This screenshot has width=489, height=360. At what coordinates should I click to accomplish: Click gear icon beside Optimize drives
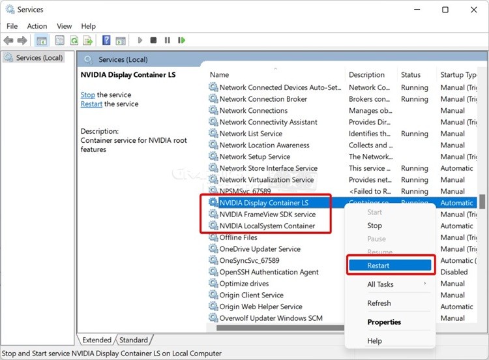point(213,283)
